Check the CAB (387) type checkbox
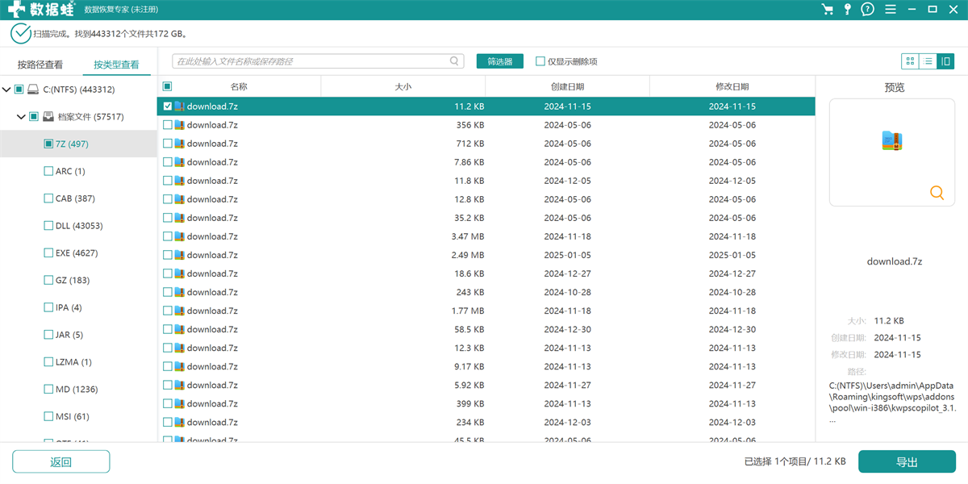The width and height of the screenshot is (968, 484). tap(48, 198)
